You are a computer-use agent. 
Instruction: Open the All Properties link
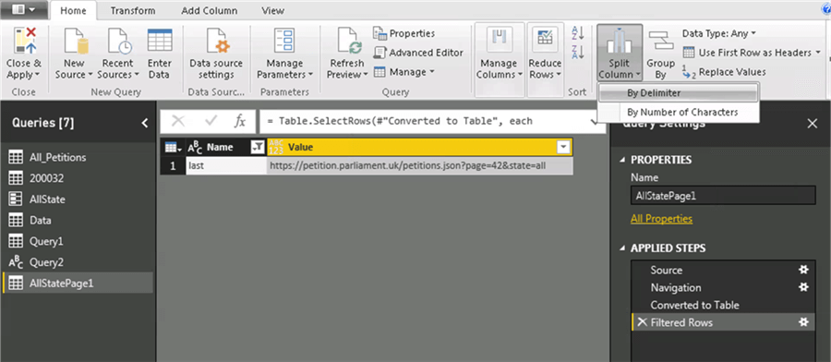[661, 219]
